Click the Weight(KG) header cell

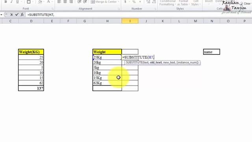[31, 52]
